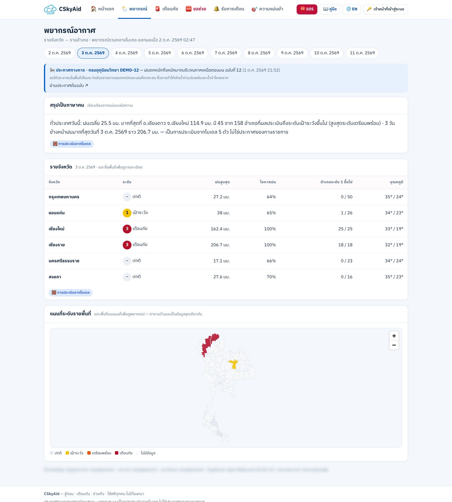The width and height of the screenshot is (452, 502).
Task: Select the 5 ต.ค. 2569 date tab
Action: (160, 53)
